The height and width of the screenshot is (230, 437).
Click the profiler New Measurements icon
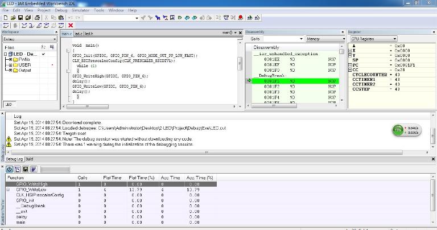[x=18, y=169]
